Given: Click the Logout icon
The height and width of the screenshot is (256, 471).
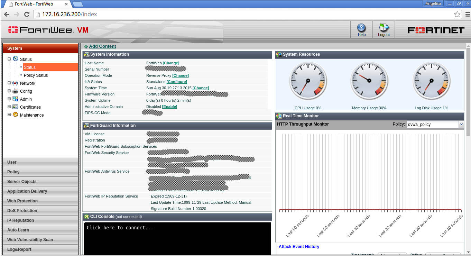Looking at the screenshot, I should coord(384,28).
